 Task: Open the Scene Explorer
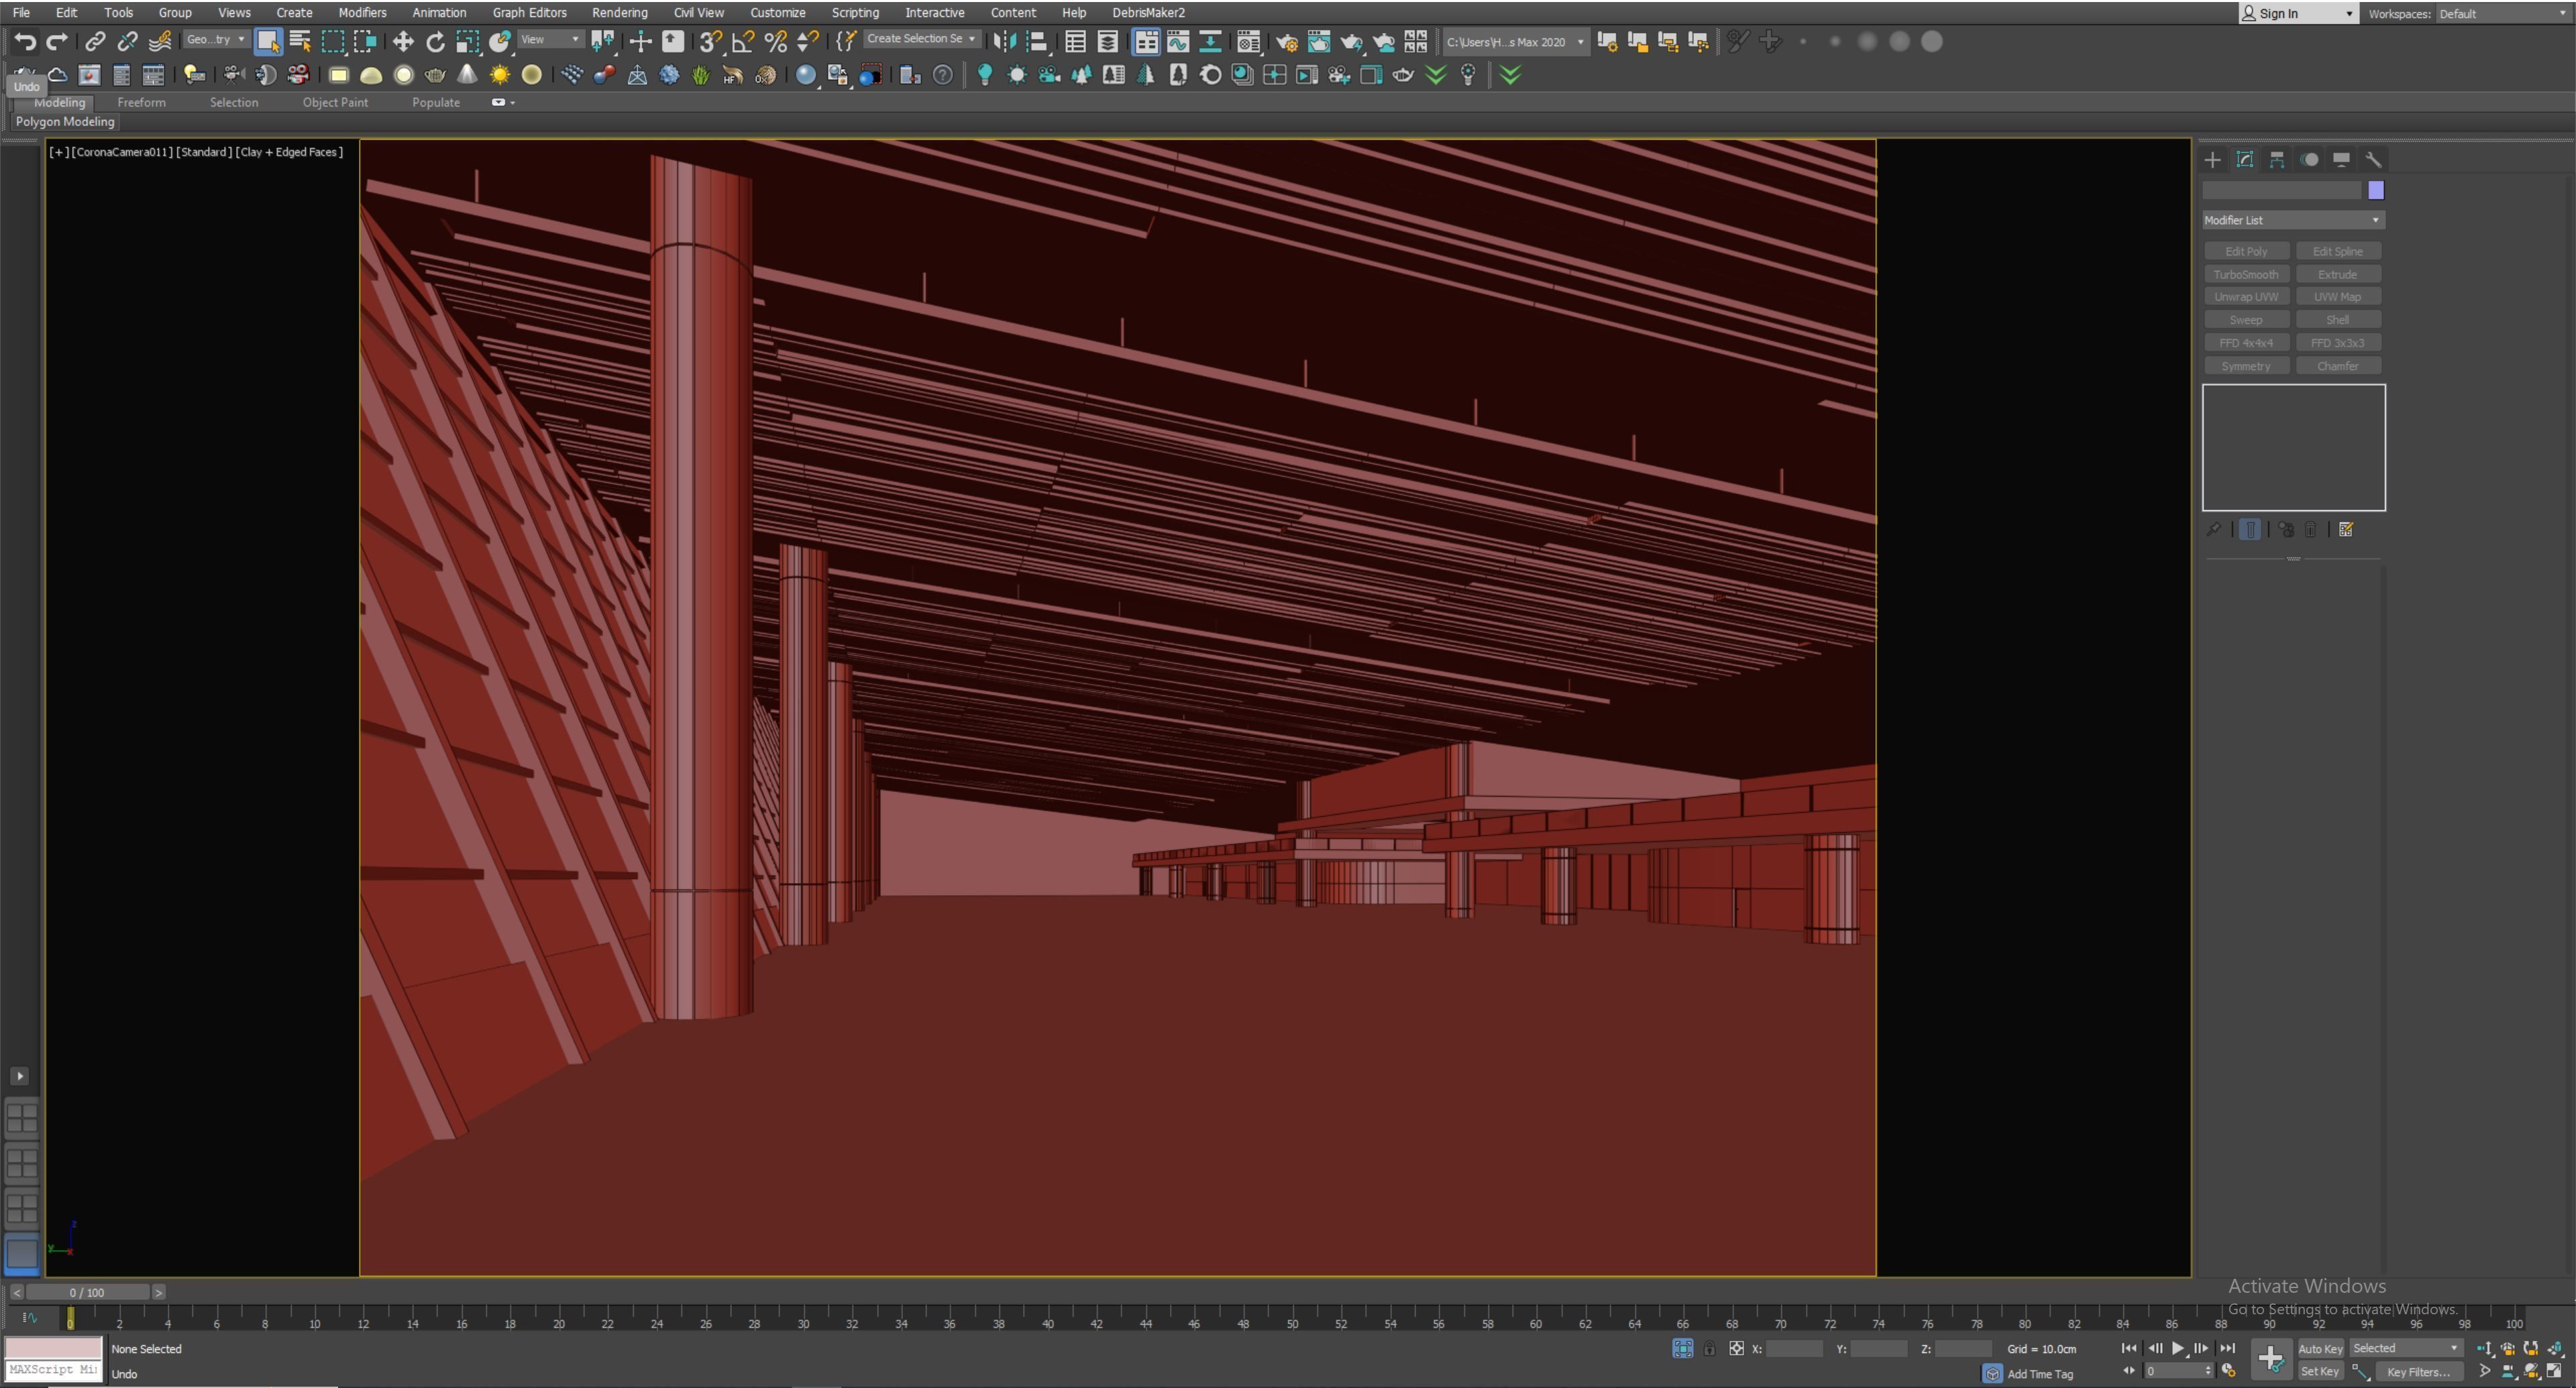click(1075, 41)
